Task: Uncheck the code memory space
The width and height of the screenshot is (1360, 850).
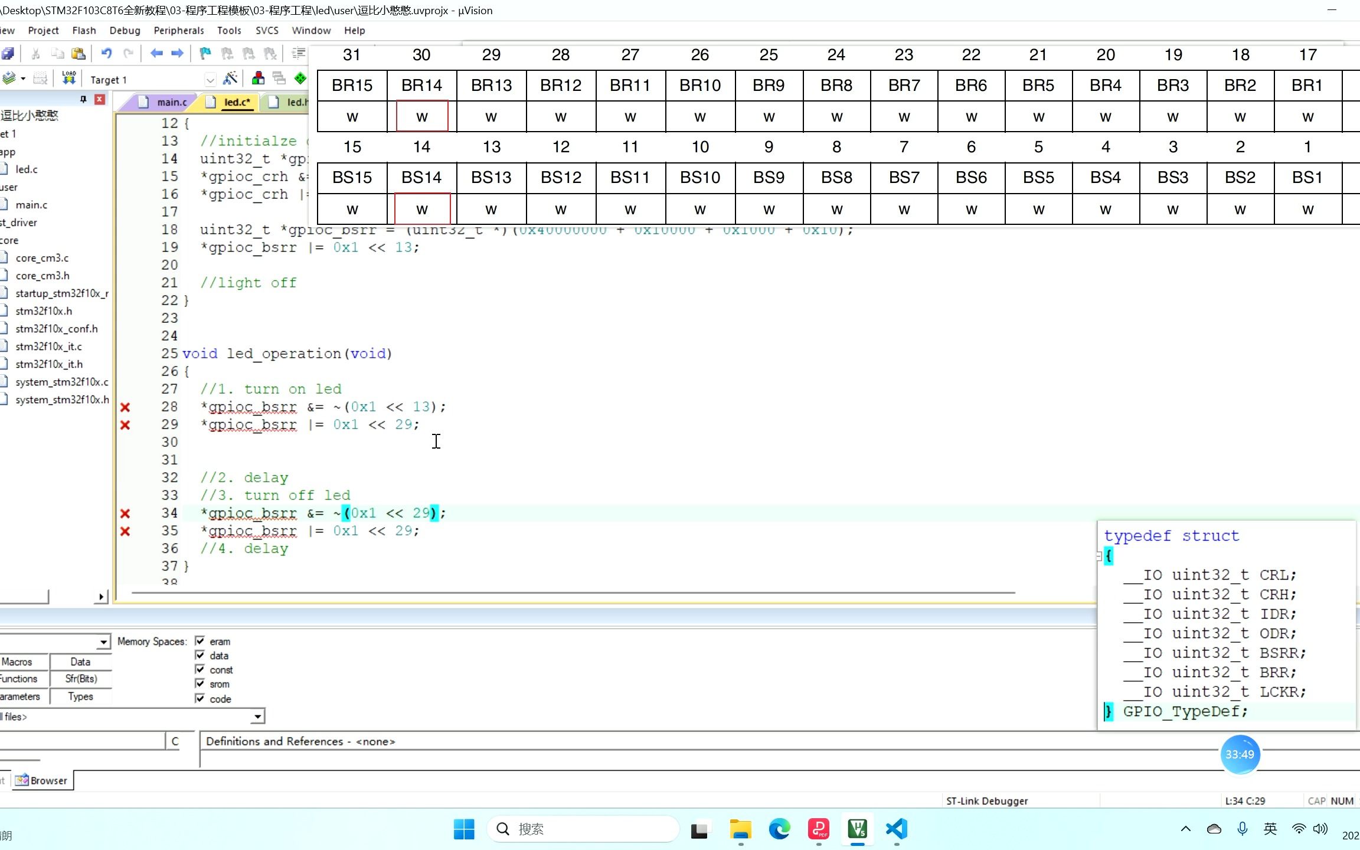Action: tap(200, 698)
